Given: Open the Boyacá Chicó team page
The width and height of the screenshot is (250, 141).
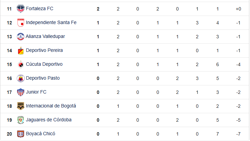Looking at the screenshot, I should [x=41, y=134].
